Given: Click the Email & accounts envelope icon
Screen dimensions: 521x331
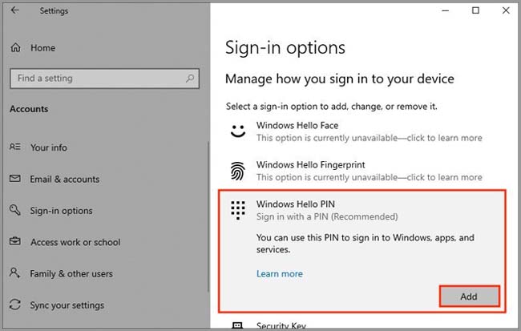Looking at the screenshot, I should [15, 179].
